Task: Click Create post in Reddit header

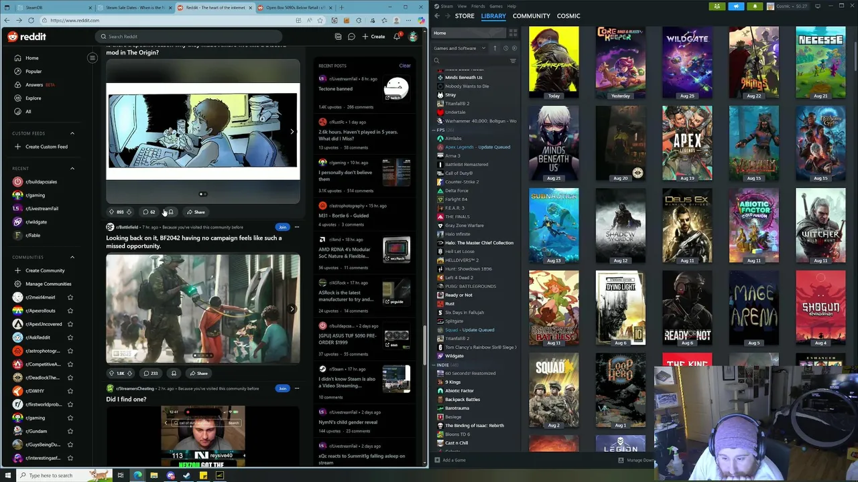Action: click(373, 36)
